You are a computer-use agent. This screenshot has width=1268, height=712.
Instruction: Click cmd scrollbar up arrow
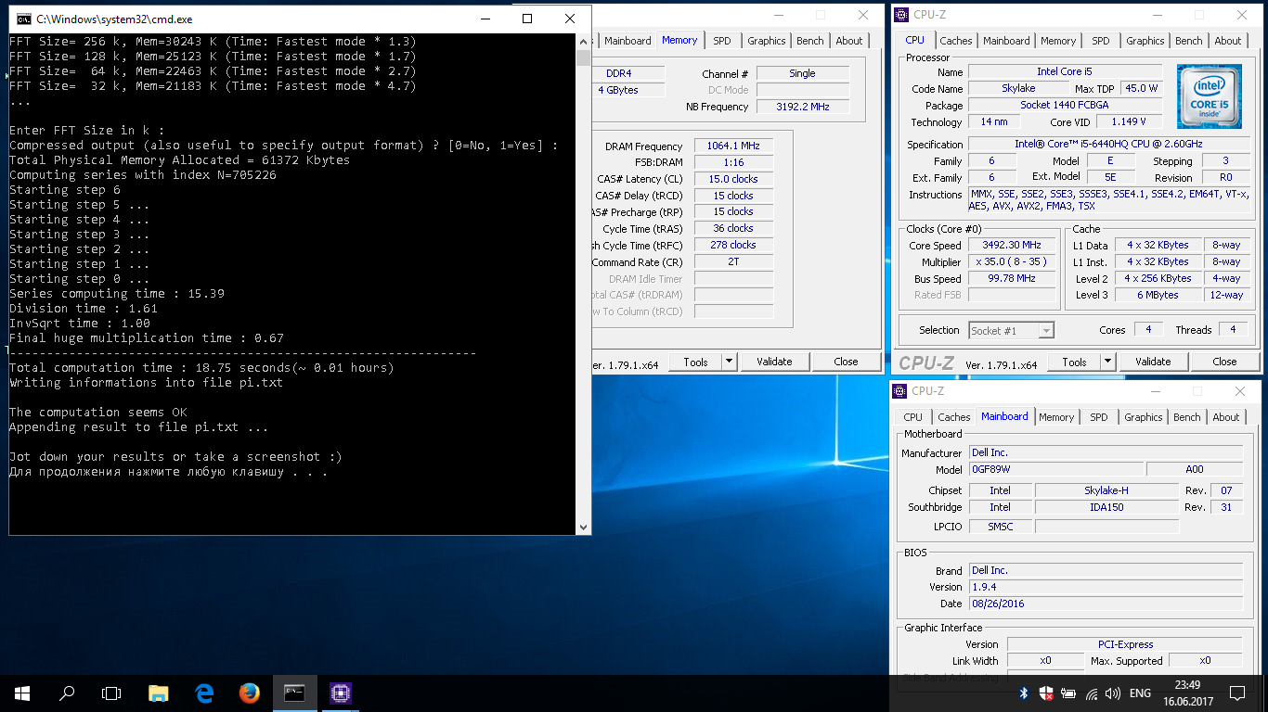(583, 42)
